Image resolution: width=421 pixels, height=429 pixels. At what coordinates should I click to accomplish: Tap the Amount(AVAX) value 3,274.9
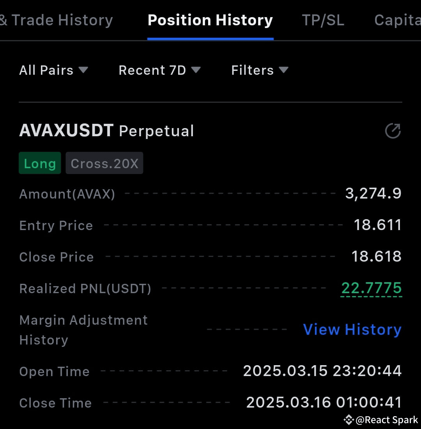[x=373, y=193]
